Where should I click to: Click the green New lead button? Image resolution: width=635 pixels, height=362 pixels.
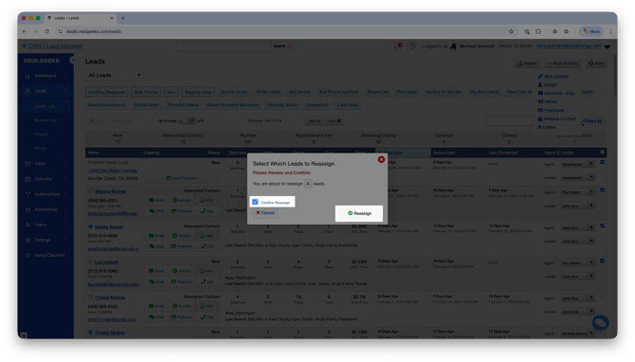pyautogui.click(x=596, y=63)
